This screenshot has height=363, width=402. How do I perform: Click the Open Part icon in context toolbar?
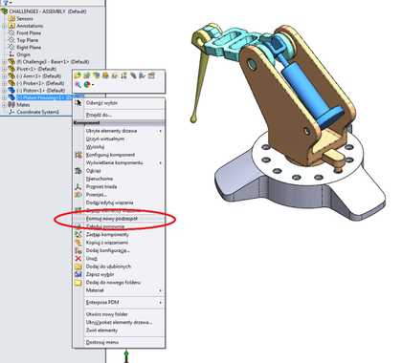click(x=78, y=75)
